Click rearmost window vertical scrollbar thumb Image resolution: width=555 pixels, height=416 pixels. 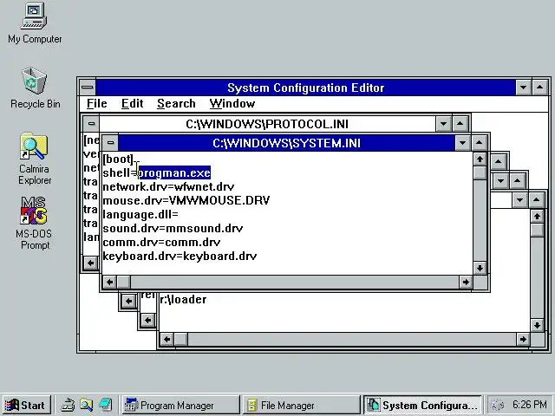click(537, 231)
